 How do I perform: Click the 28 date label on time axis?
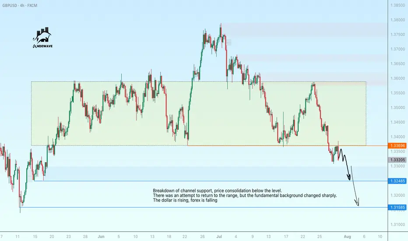(x=85, y=237)
